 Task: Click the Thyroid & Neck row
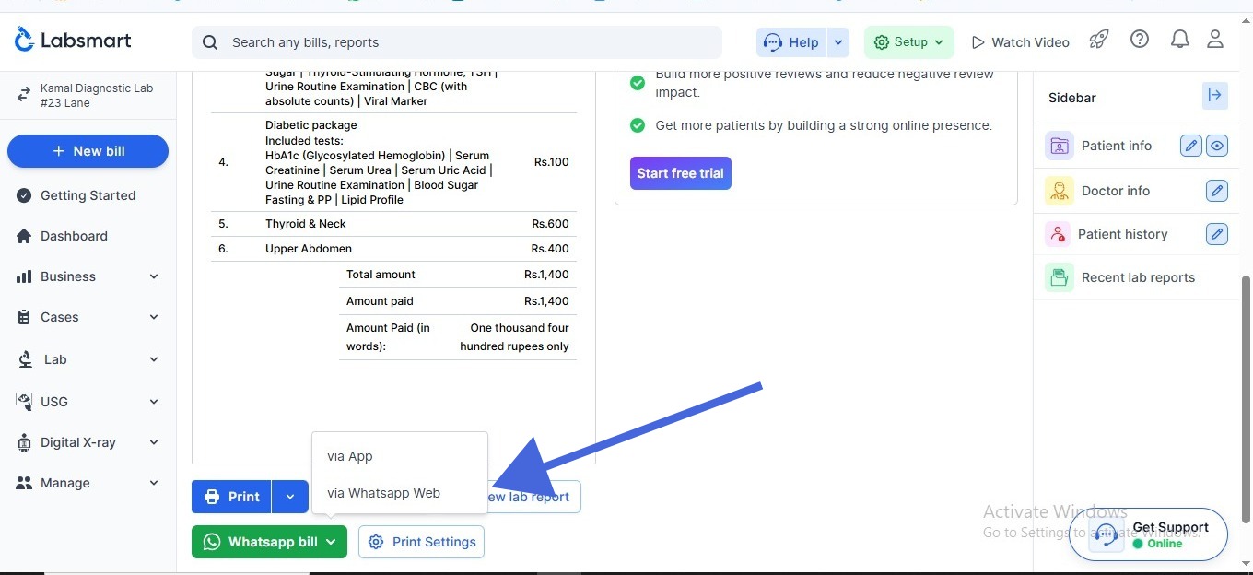pos(393,224)
